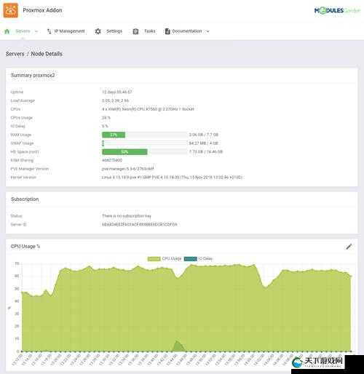Click the Servers breadcrumb link
The height and width of the screenshot is (374, 364).
coord(15,54)
